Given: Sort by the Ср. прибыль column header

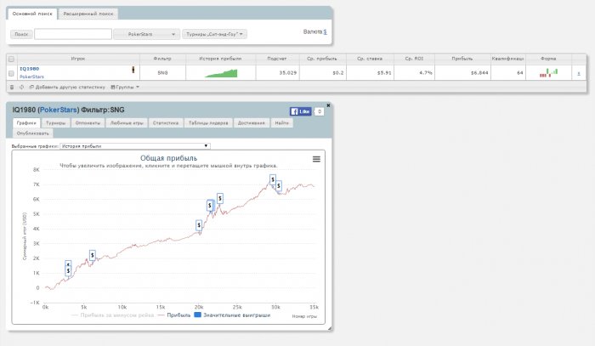Looking at the screenshot, I should 322,59.
